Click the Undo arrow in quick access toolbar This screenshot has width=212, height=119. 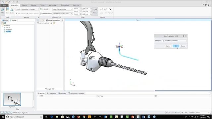tap(9, 2)
